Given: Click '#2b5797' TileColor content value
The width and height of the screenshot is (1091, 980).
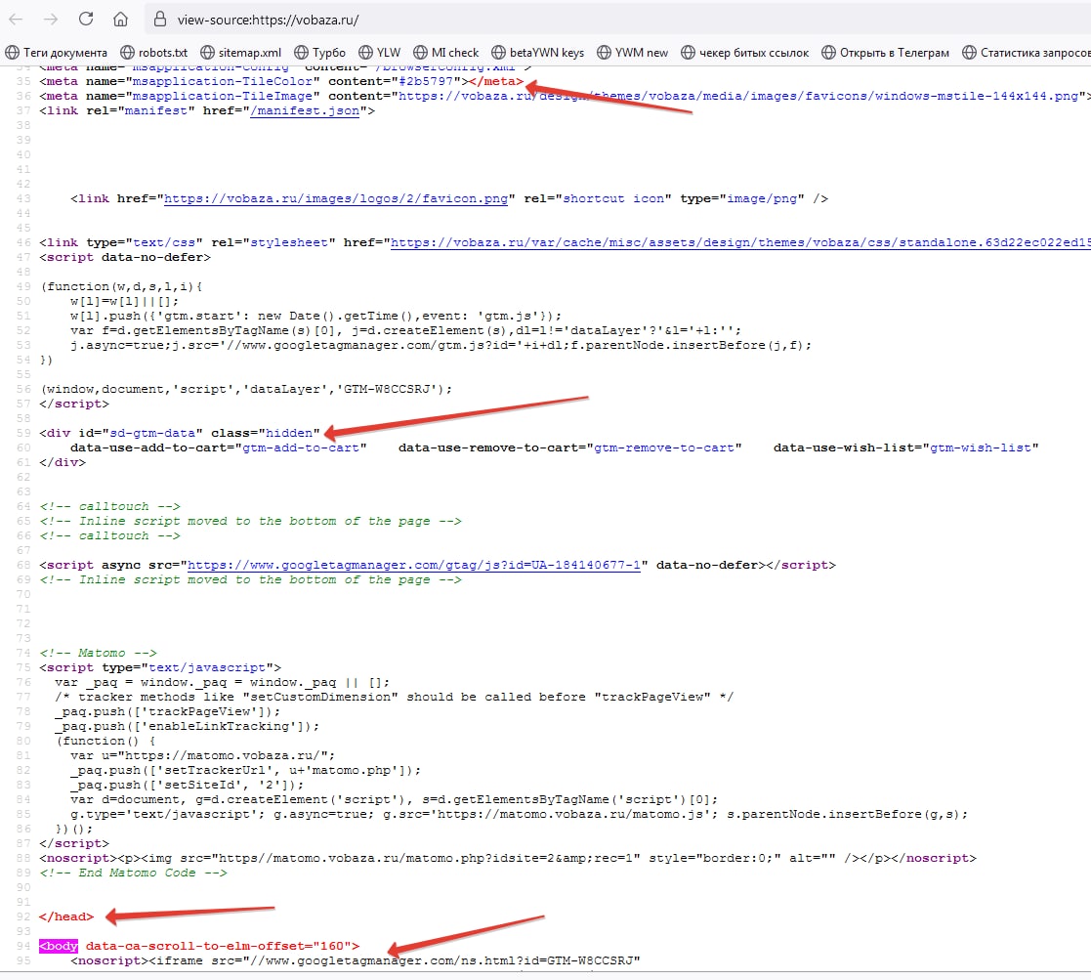Looking at the screenshot, I should coord(426,81).
